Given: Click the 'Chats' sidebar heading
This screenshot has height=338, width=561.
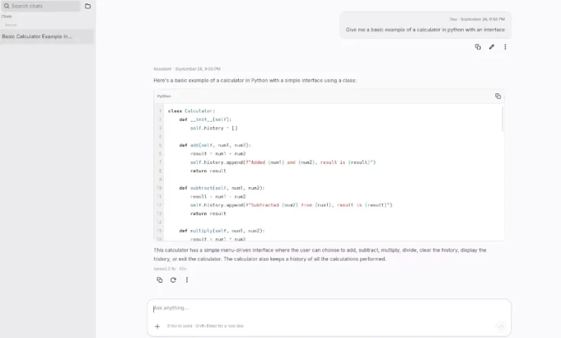Looking at the screenshot, I should pos(6,17).
